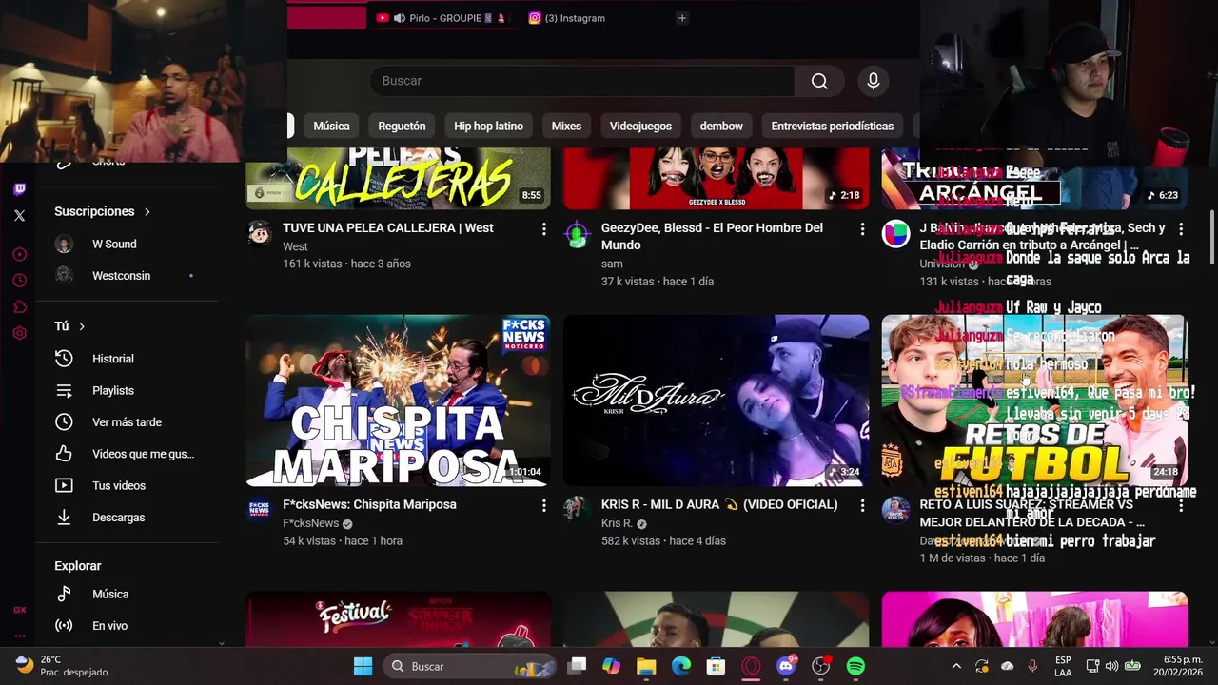Select the Música filter chip
1218x685 pixels.
[x=331, y=126]
